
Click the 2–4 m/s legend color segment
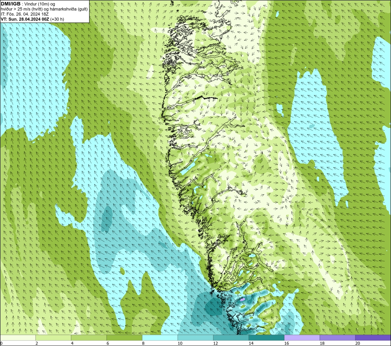tap(53, 337)
